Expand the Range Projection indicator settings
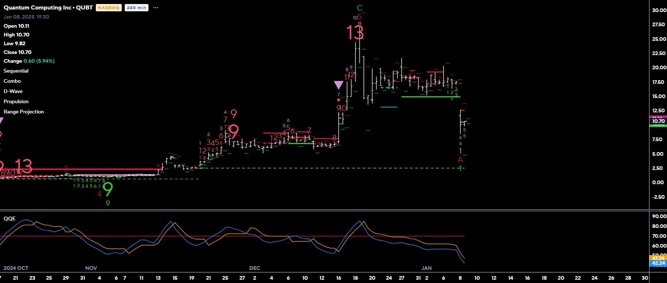This screenshot has width=667, height=283. (x=24, y=112)
